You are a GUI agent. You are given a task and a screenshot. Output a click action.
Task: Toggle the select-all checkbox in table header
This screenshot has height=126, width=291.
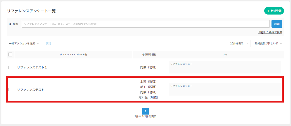tap(10, 54)
